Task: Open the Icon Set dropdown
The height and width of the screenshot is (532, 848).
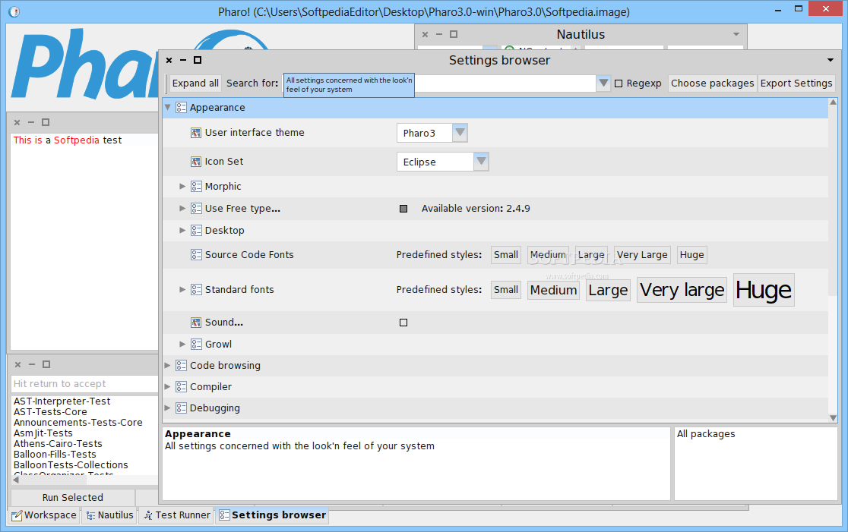Action: [x=481, y=162]
